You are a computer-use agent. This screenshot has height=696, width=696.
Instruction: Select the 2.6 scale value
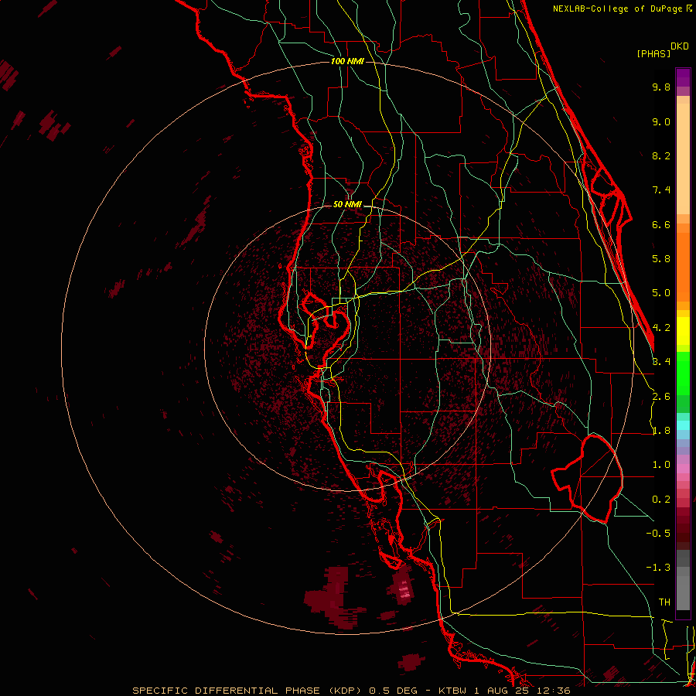[661, 397]
